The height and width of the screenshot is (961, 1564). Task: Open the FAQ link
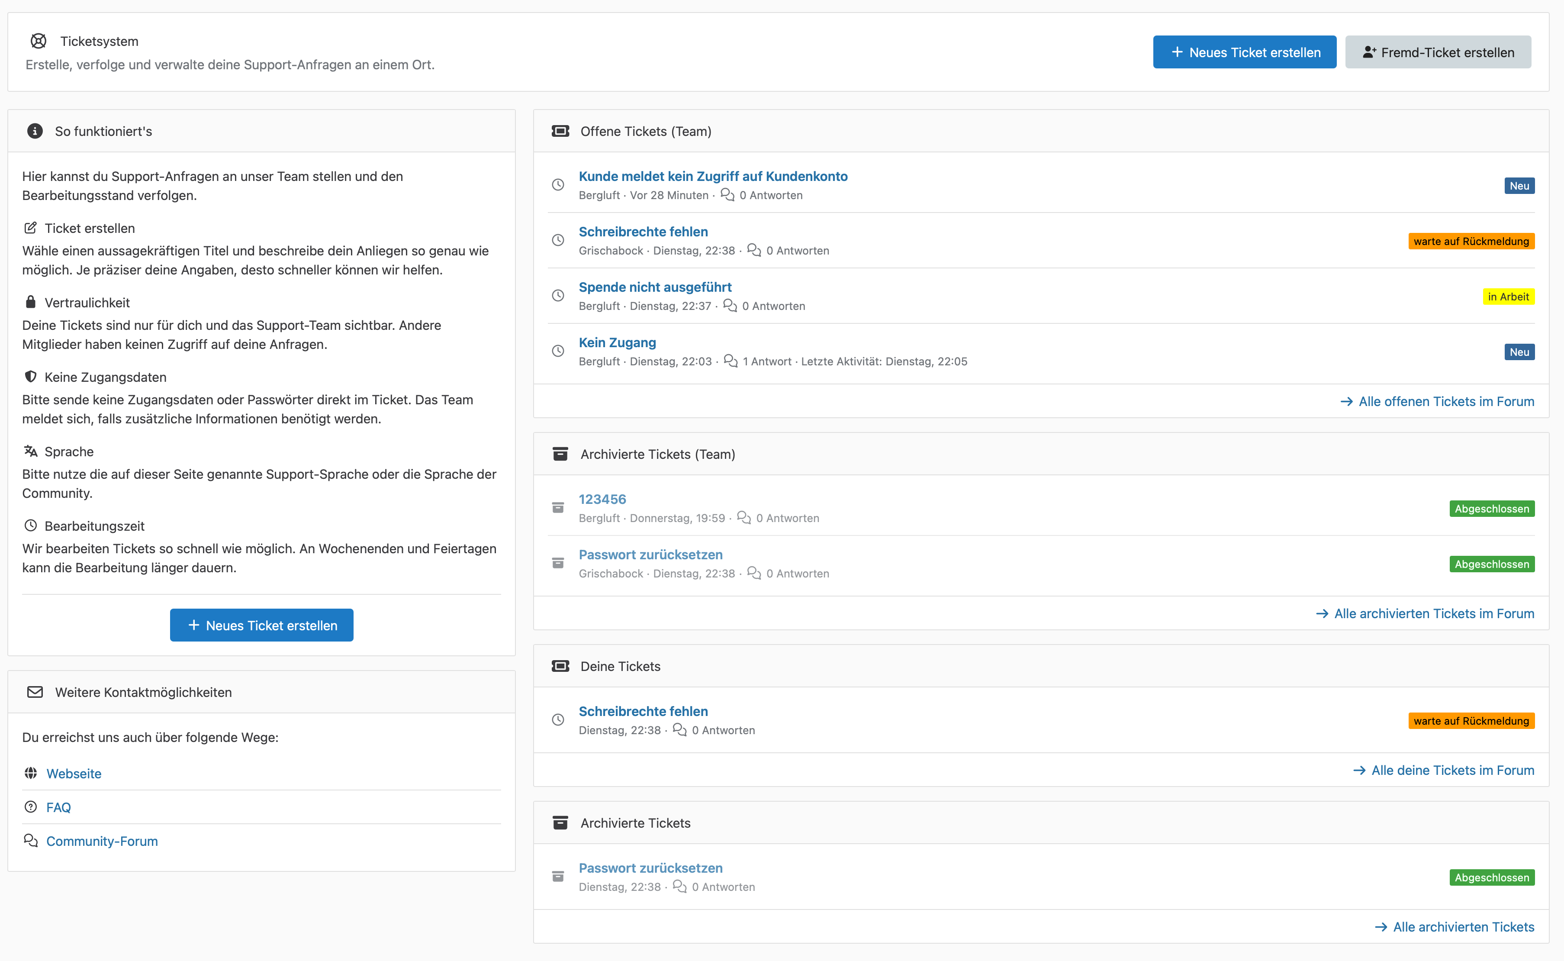[x=58, y=807]
